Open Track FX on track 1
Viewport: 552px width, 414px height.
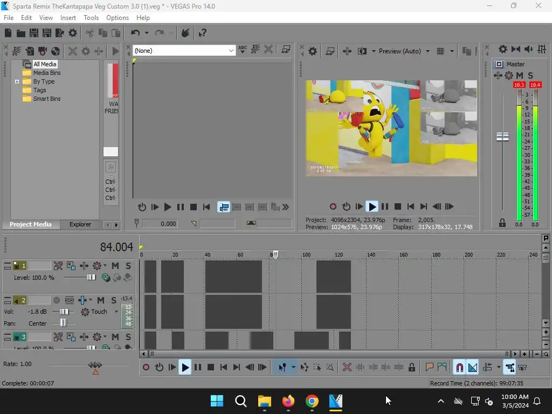pyautogui.click(x=84, y=266)
